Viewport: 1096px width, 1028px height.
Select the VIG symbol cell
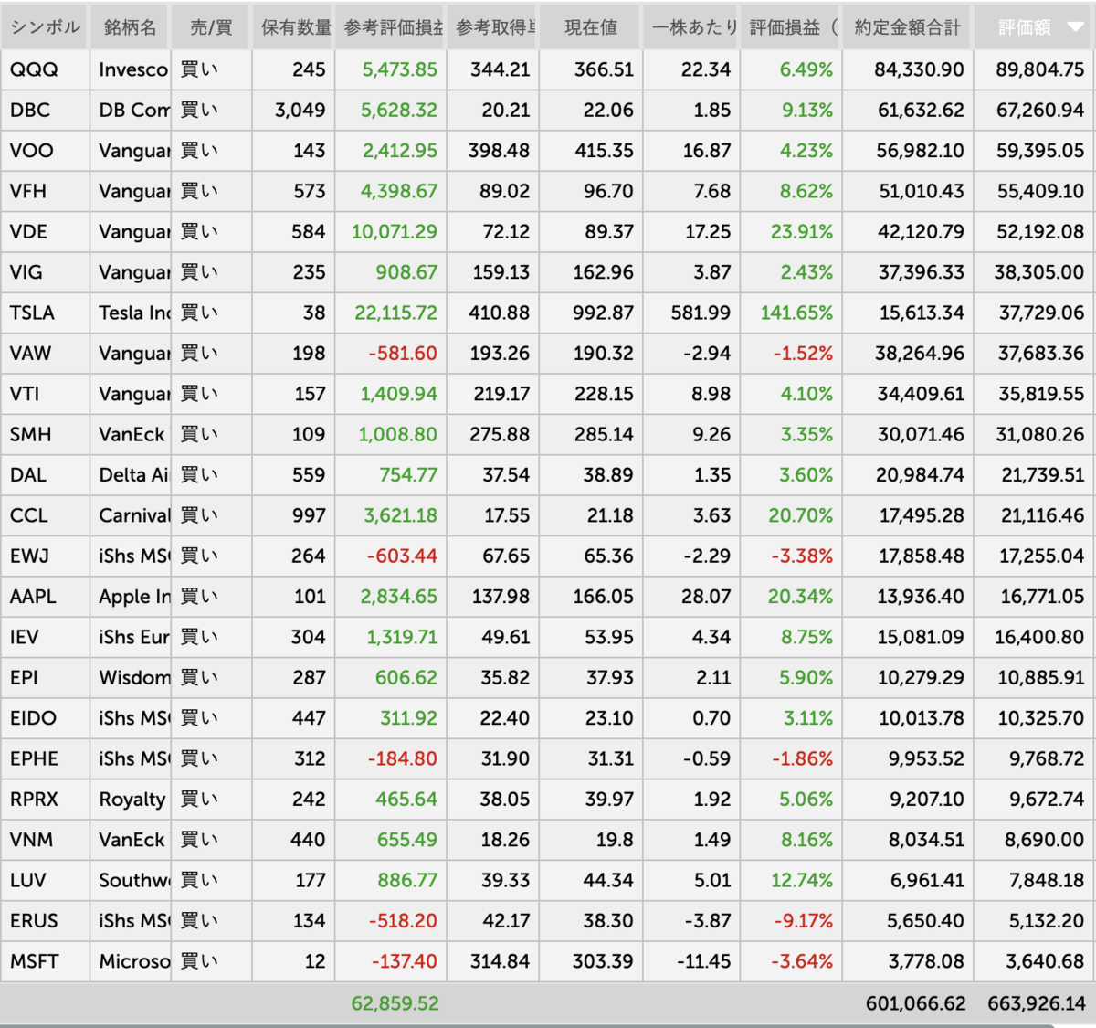[45, 272]
